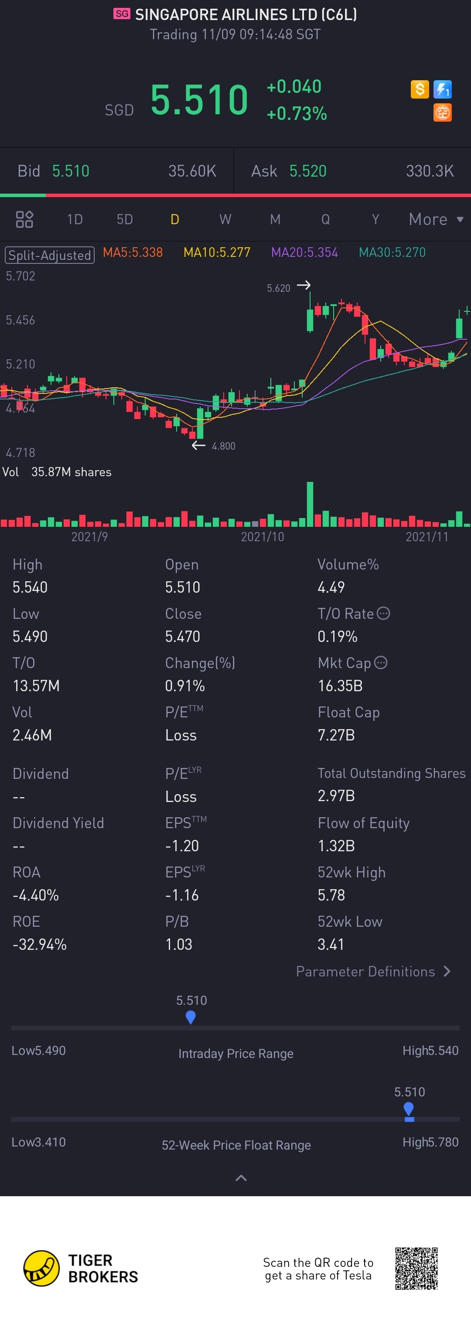The width and height of the screenshot is (471, 1341).
Task: Switch to the monthly M chart
Action: tap(275, 219)
